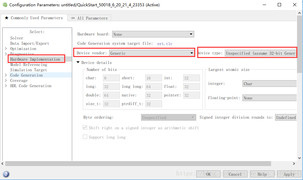303x180 pixels.
Task: Click the Cancel button
Action: 235,174
